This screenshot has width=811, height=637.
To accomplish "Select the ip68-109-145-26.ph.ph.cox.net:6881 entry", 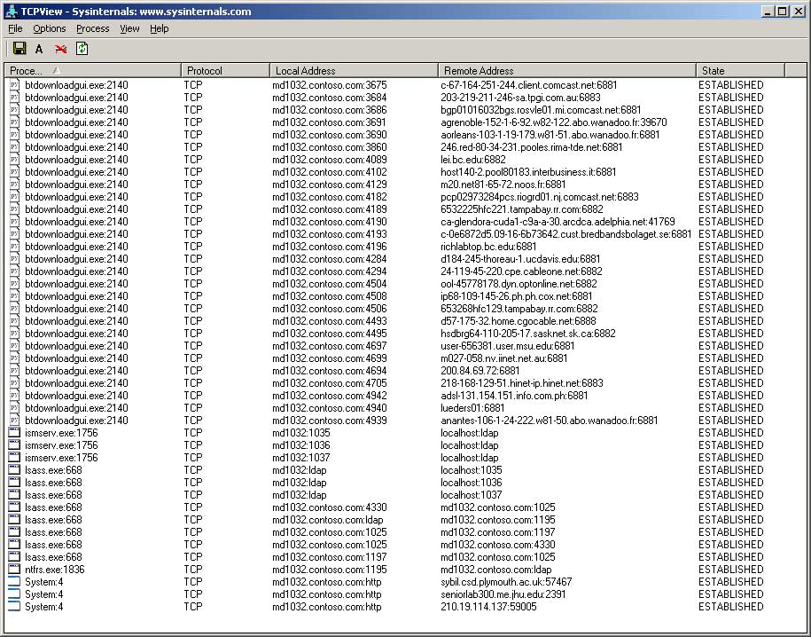I will [x=517, y=296].
